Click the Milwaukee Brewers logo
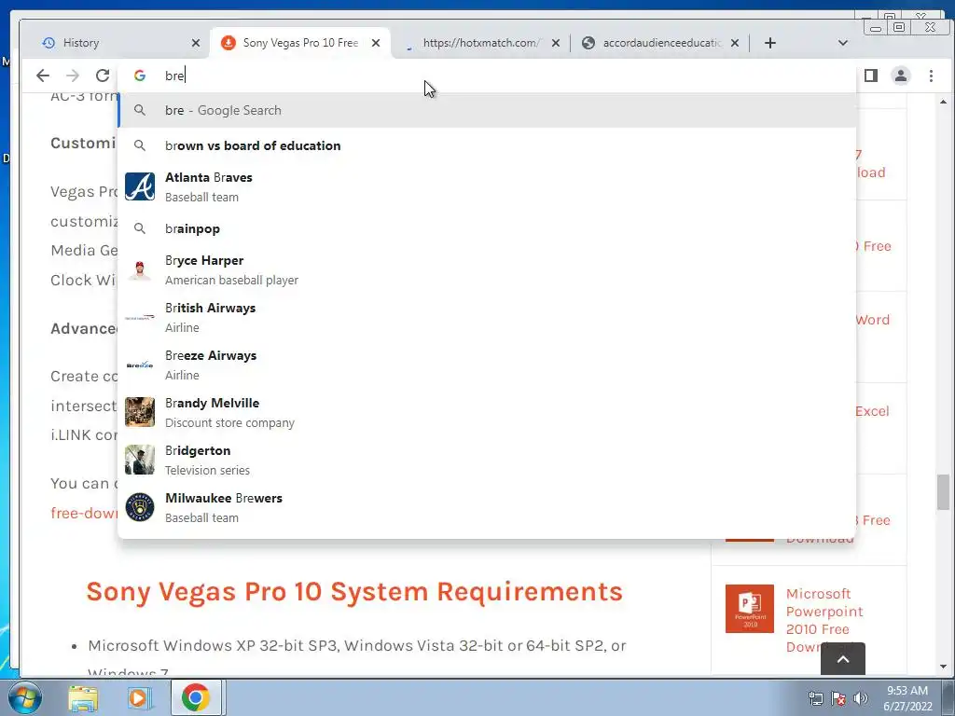Viewport: 955px width, 716px height. (140, 507)
